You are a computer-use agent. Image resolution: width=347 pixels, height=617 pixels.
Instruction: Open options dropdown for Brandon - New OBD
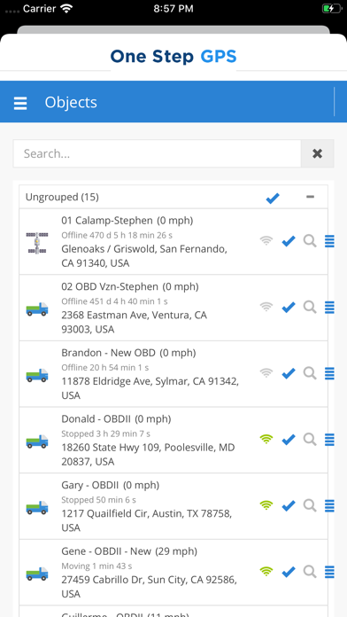(x=329, y=373)
